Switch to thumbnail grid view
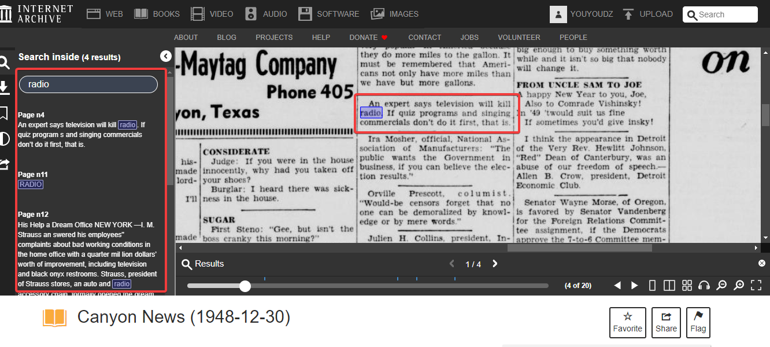The width and height of the screenshot is (770, 347). pyautogui.click(x=687, y=285)
